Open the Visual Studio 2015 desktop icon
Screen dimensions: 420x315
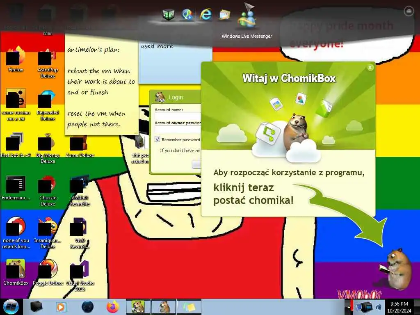tap(80, 275)
